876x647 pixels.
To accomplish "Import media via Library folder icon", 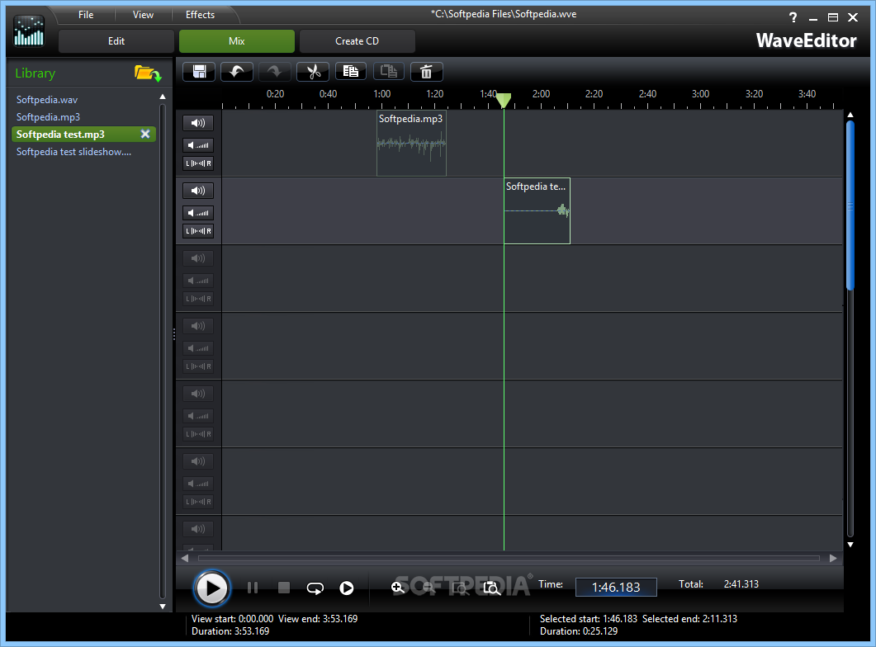I will (x=148, y=73).
